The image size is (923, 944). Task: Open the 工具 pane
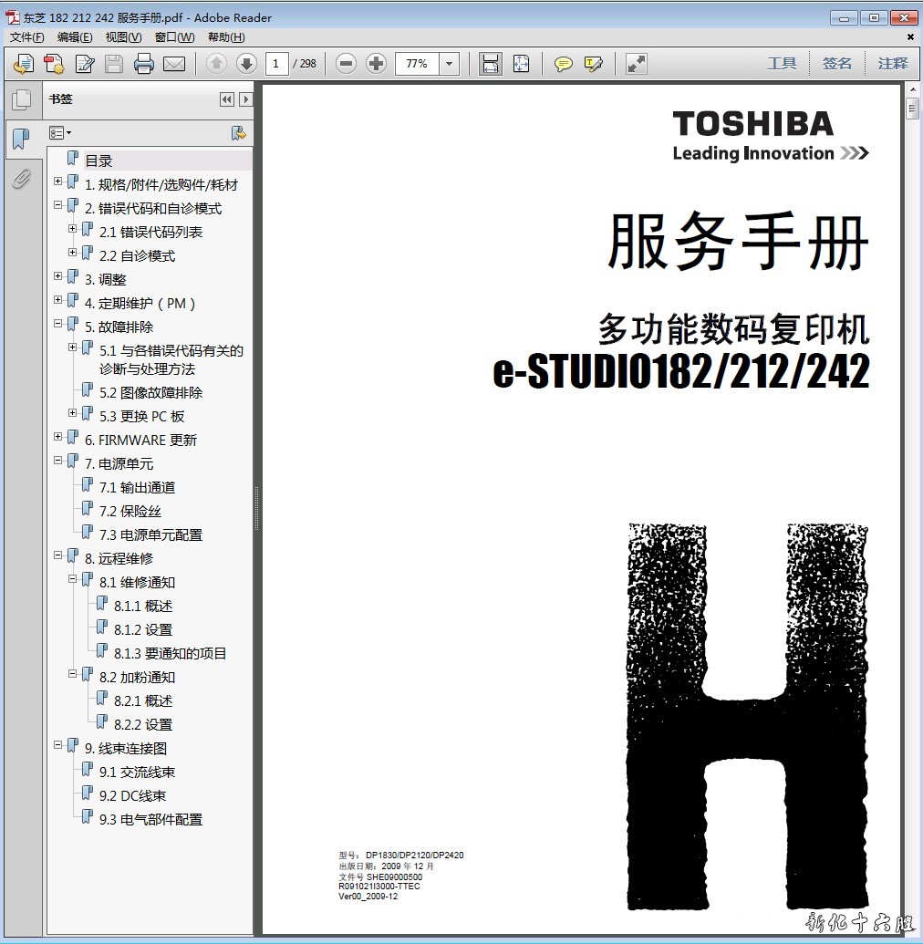pos(782,64)
